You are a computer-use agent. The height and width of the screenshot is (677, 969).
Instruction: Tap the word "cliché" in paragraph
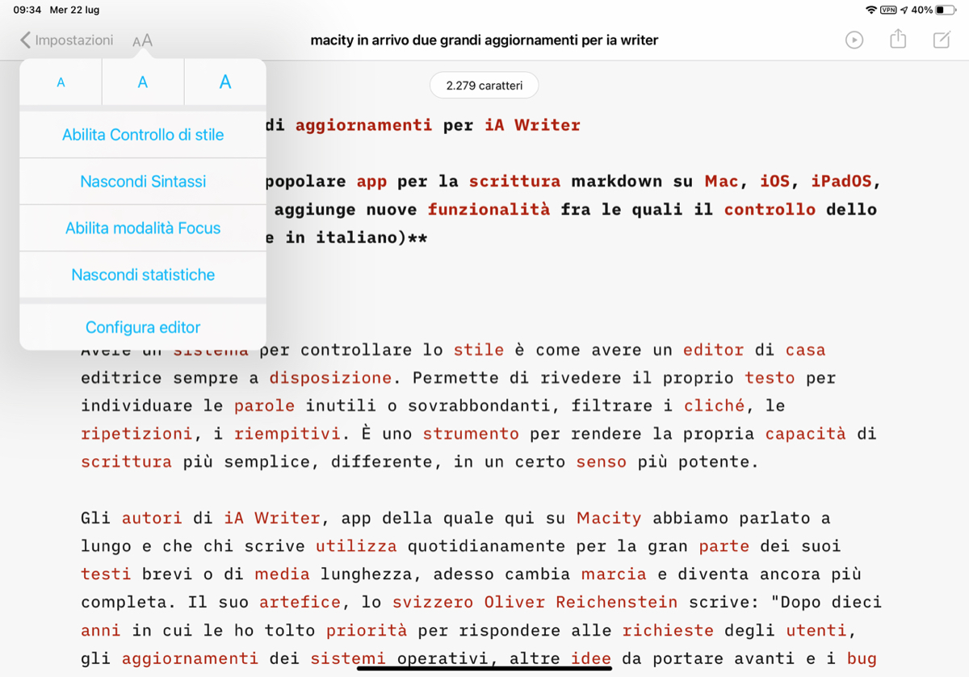(714, 406)
